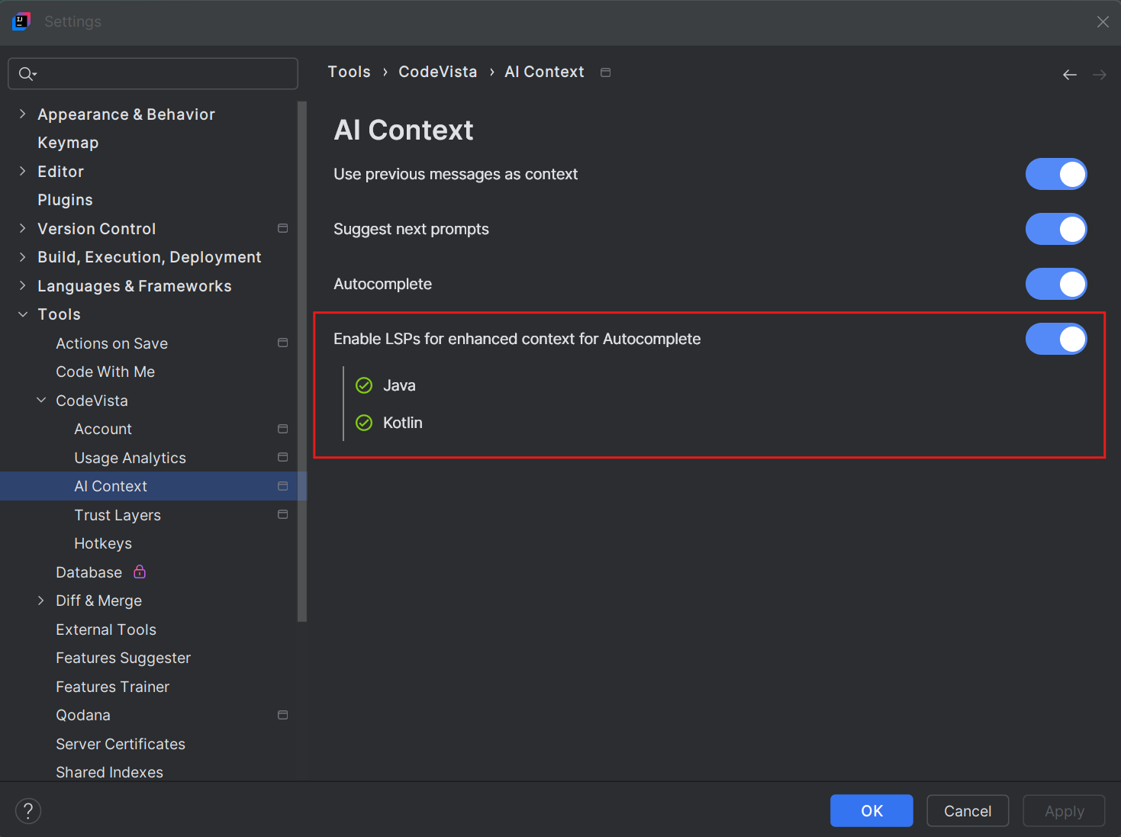Screen dimensions: 1121x837
Task: Click the AI Context page heading
Action: tap(404, 130)
